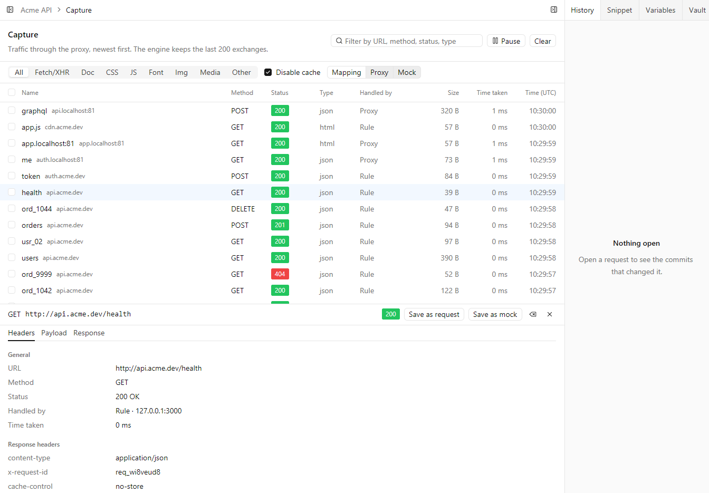This screenshot has height=493, width=709.
Task: Check the orders row checkbox
Action: coord(12,225)
